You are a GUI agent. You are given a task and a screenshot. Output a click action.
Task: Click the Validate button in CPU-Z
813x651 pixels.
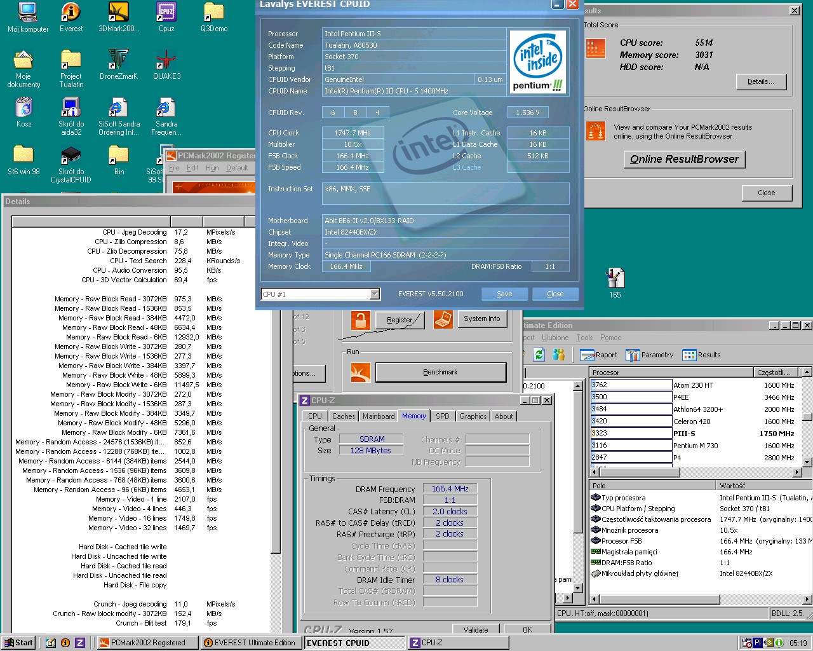click(x=476, y=629)
